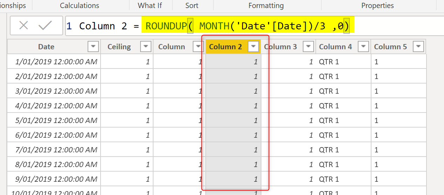Click QTR 1 cell in first row

[329, 62]
